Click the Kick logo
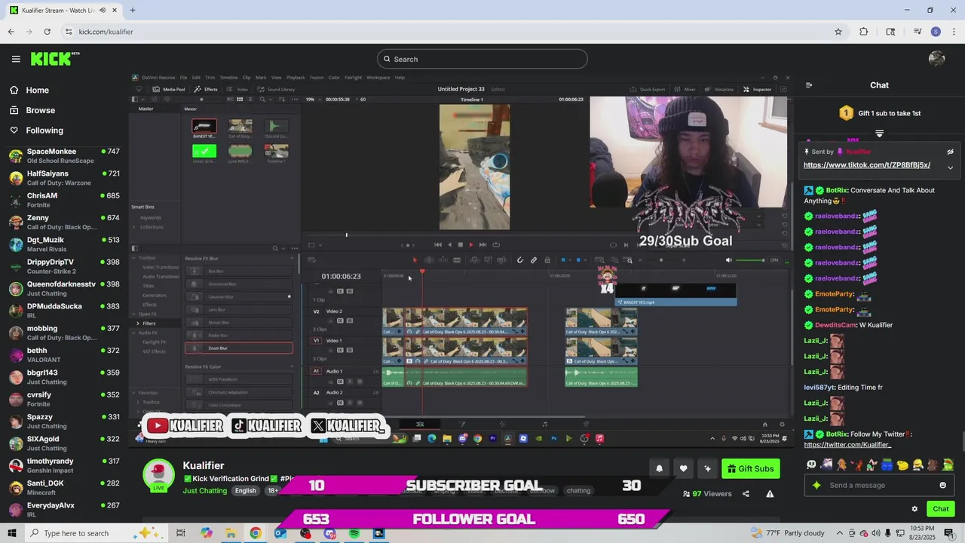 55,59
